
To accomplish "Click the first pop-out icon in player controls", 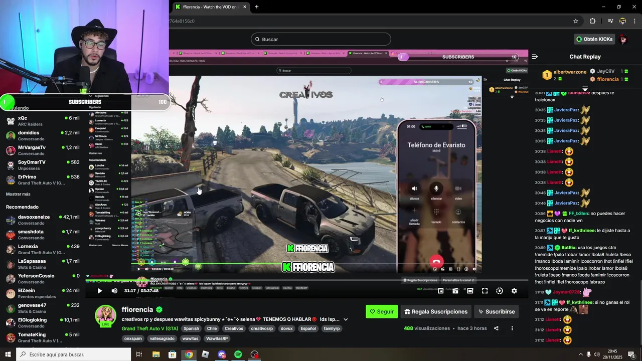I will (x=440, y=291).
